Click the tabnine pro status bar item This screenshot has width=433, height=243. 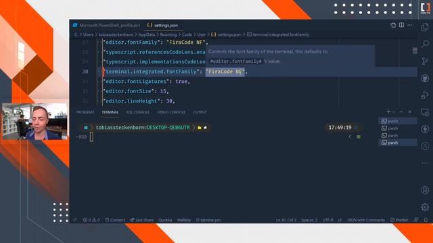pos(208,220)
